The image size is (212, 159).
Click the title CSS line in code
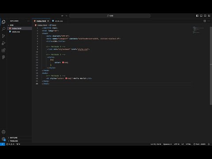(56, 41)
